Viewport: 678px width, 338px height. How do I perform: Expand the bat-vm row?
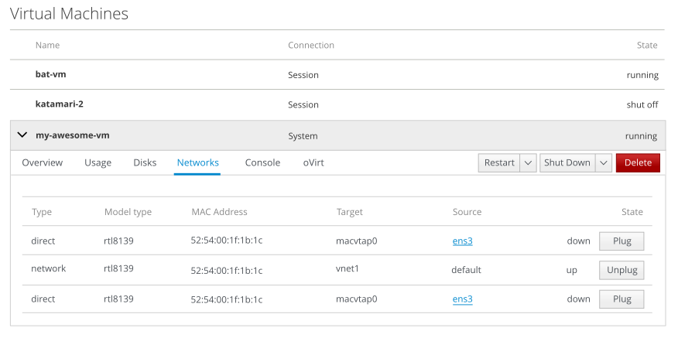56,75
